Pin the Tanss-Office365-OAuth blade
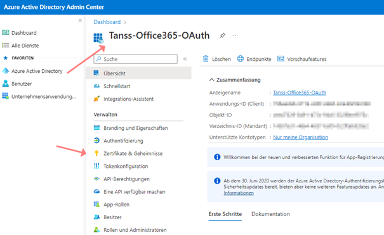 pos(222,35)
